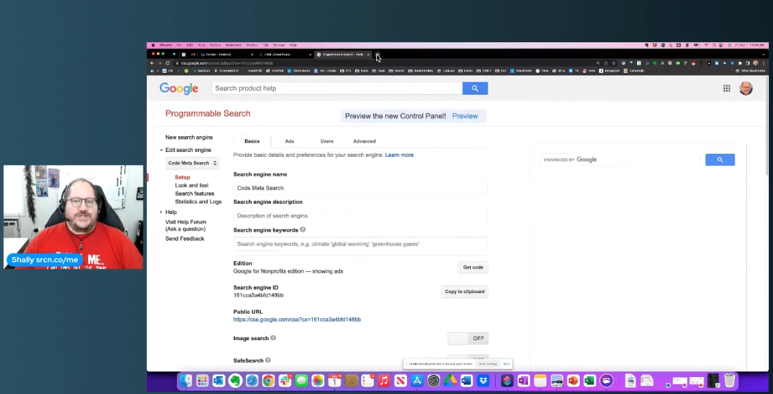Expand the Help section arrow
Screen dimensions: 773x394
161,212
